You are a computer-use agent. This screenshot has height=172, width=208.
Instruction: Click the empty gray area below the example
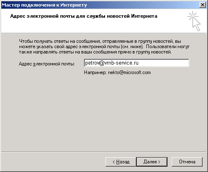click(104, 112)
